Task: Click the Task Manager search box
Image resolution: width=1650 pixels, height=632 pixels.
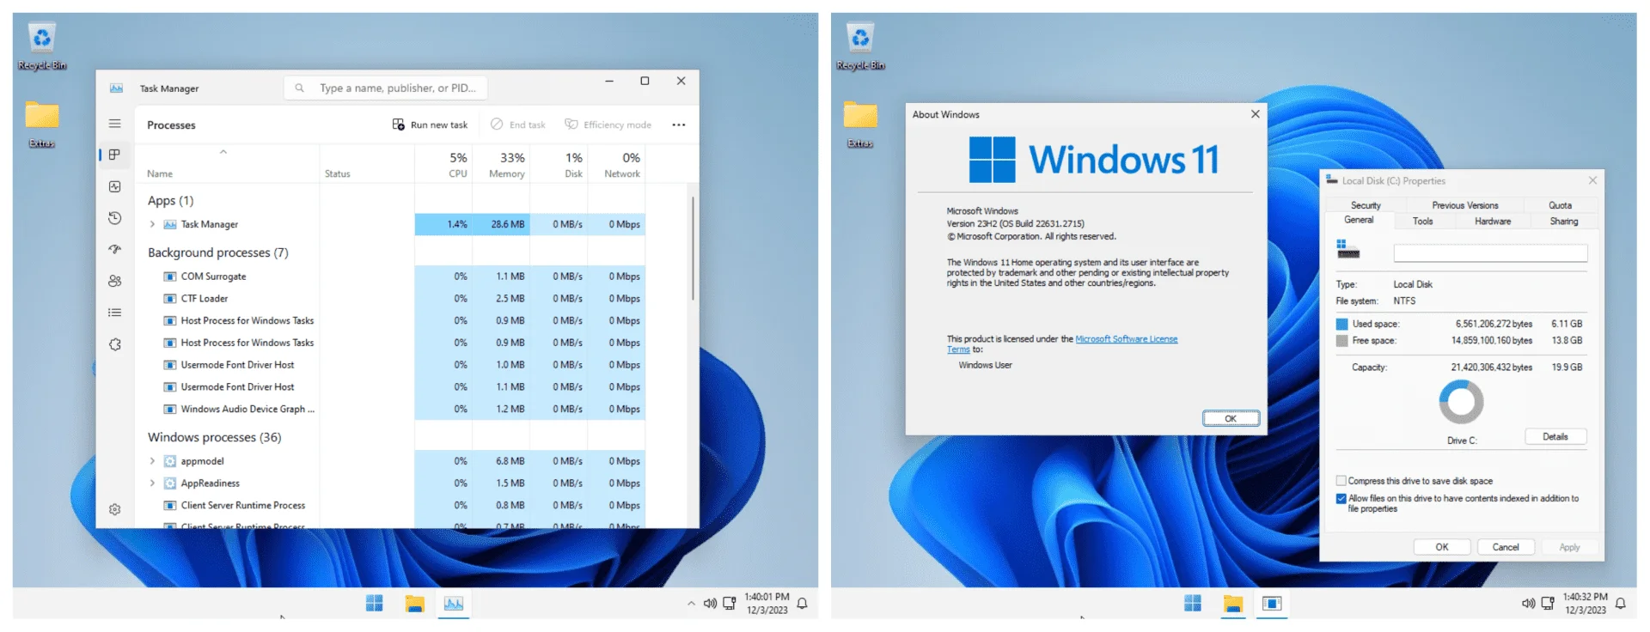Action: [x=385, y=88]
